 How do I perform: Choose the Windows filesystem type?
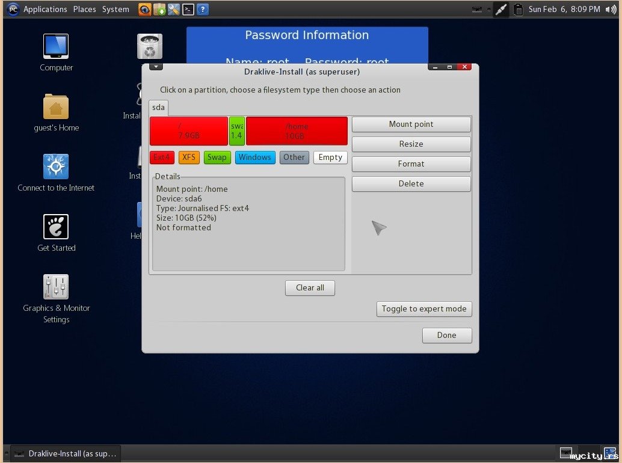pyautogui.click(x=255, y=158)
